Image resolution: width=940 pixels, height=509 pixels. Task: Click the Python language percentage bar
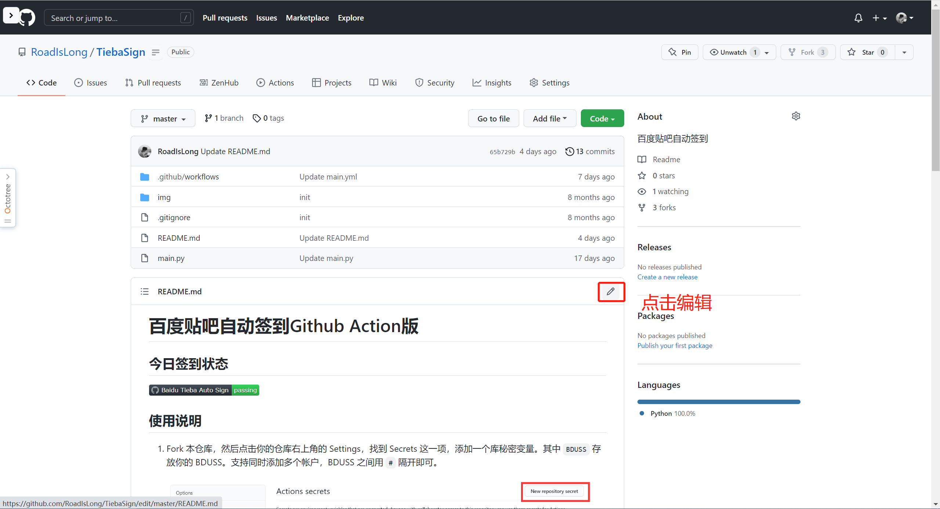tap(718, 401)
